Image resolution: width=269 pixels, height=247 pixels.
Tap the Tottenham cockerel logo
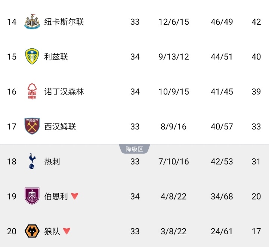32,161
